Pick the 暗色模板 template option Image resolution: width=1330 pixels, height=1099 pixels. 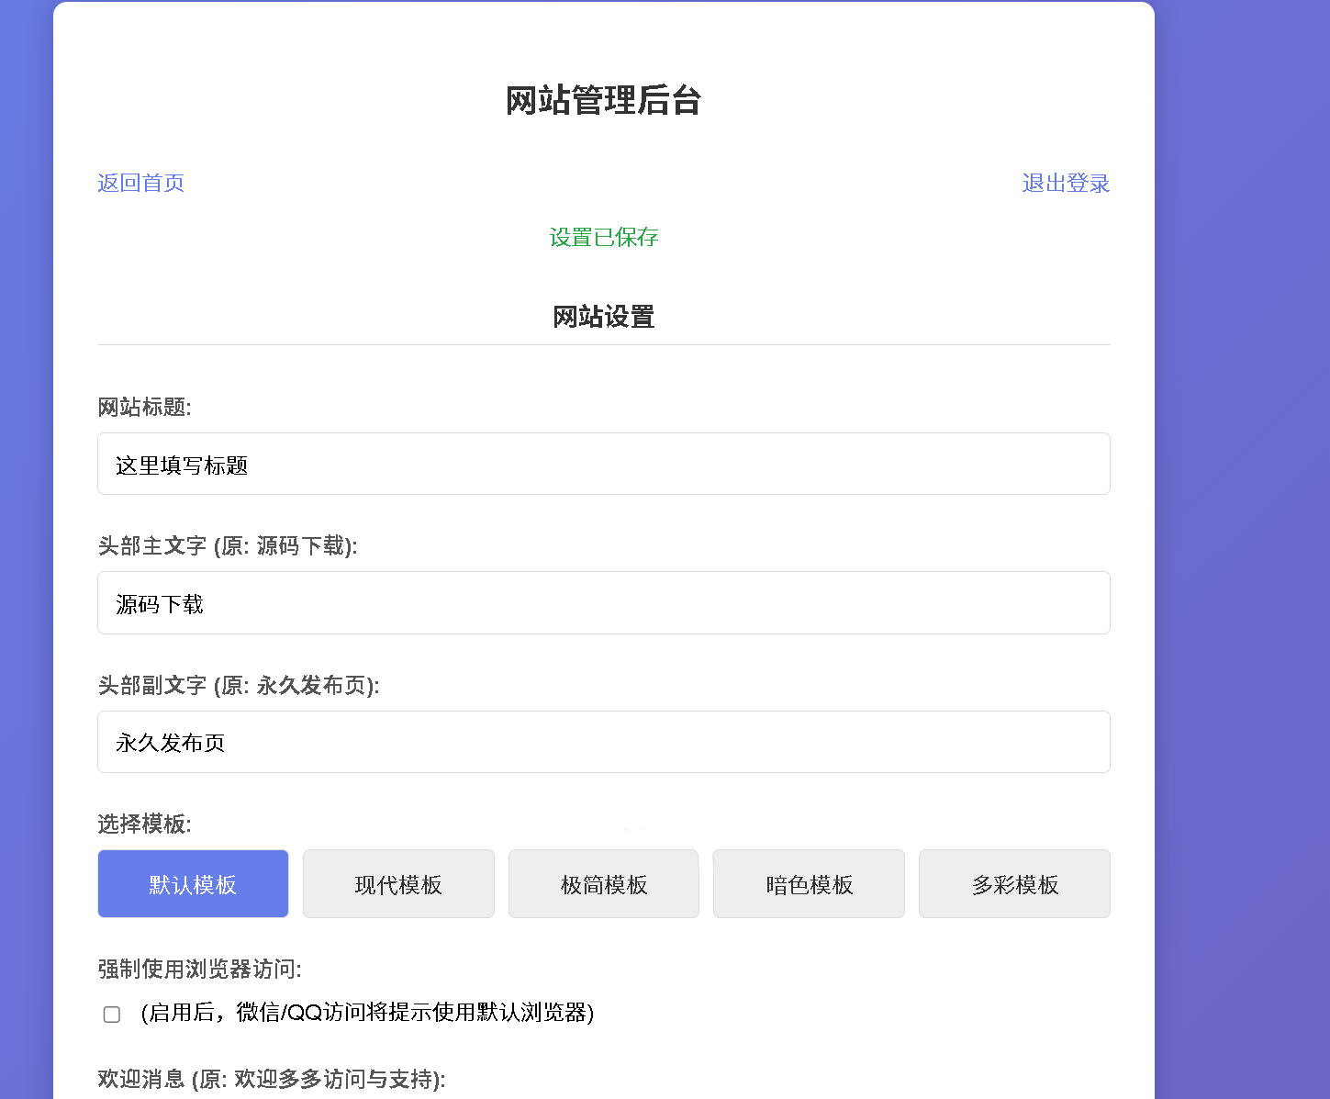[809, 883]
